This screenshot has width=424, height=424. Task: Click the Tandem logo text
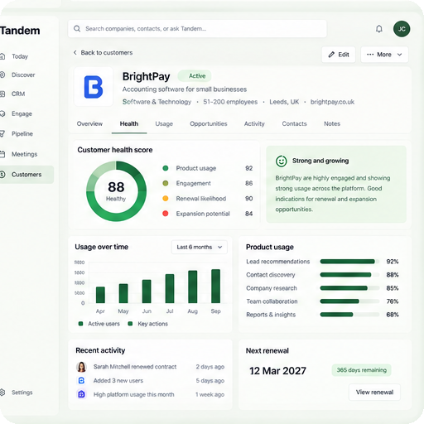(x=20, y=31)
